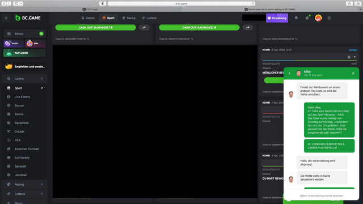Go back in the Mike chat window
363x204 pixels.
[x=289, y=73]
